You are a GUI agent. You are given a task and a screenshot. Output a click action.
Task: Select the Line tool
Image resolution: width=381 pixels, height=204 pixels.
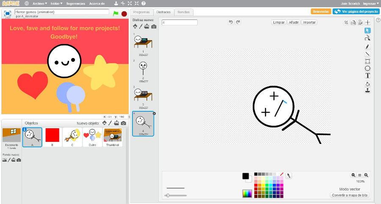tap(367, 54)
